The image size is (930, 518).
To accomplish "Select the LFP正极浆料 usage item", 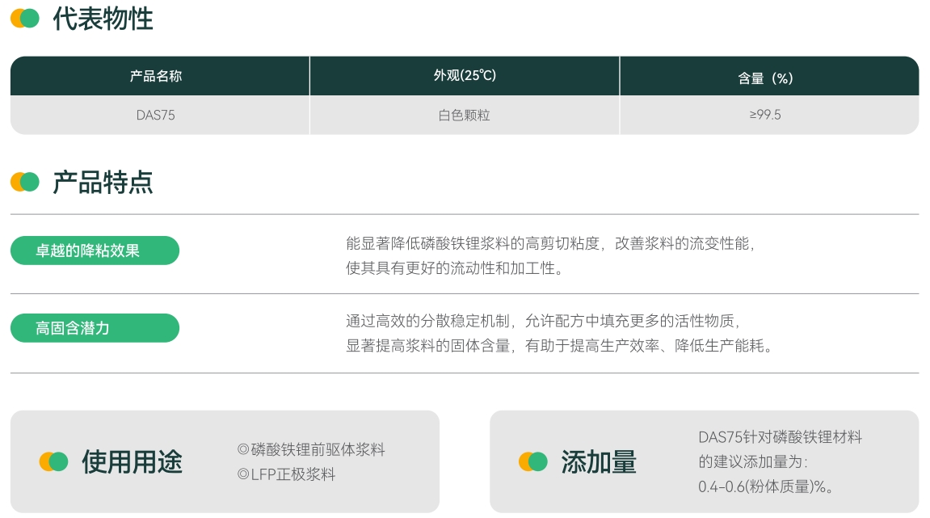I will click(x=286, y=474).
